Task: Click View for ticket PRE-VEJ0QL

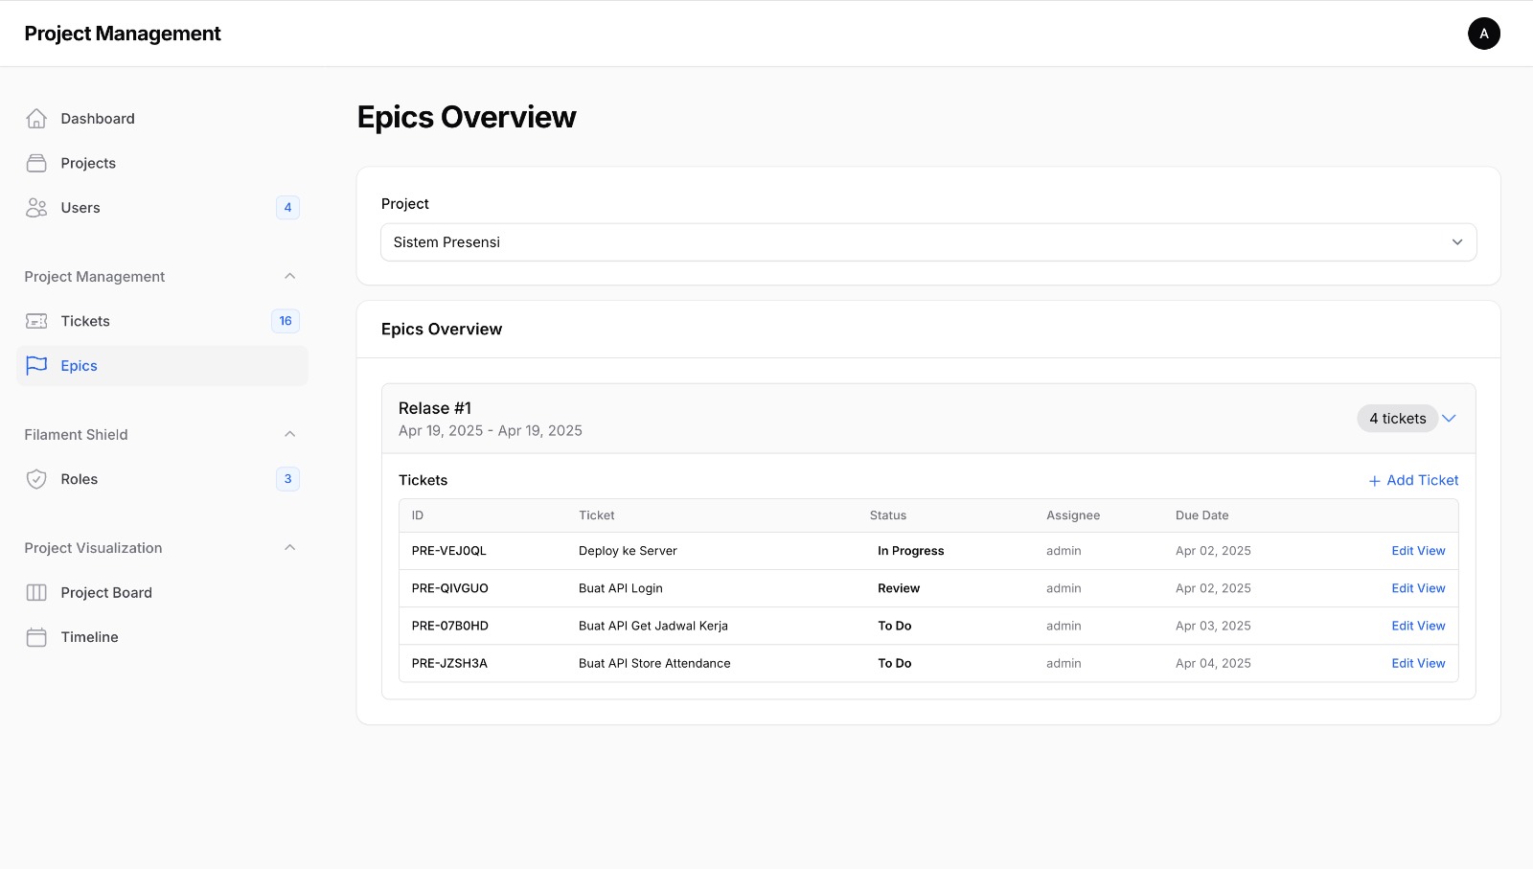Action: click(1431, 551)
